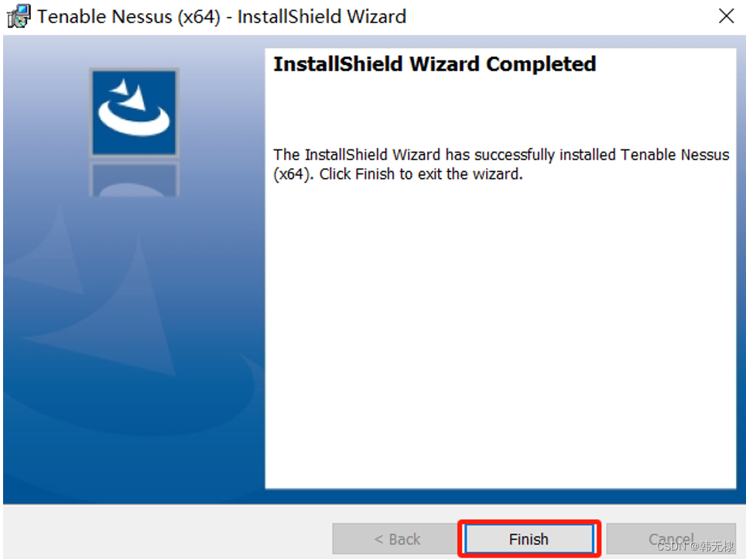Click the faded logo reflection beneath the logo
746x559 pixels.
134,180
